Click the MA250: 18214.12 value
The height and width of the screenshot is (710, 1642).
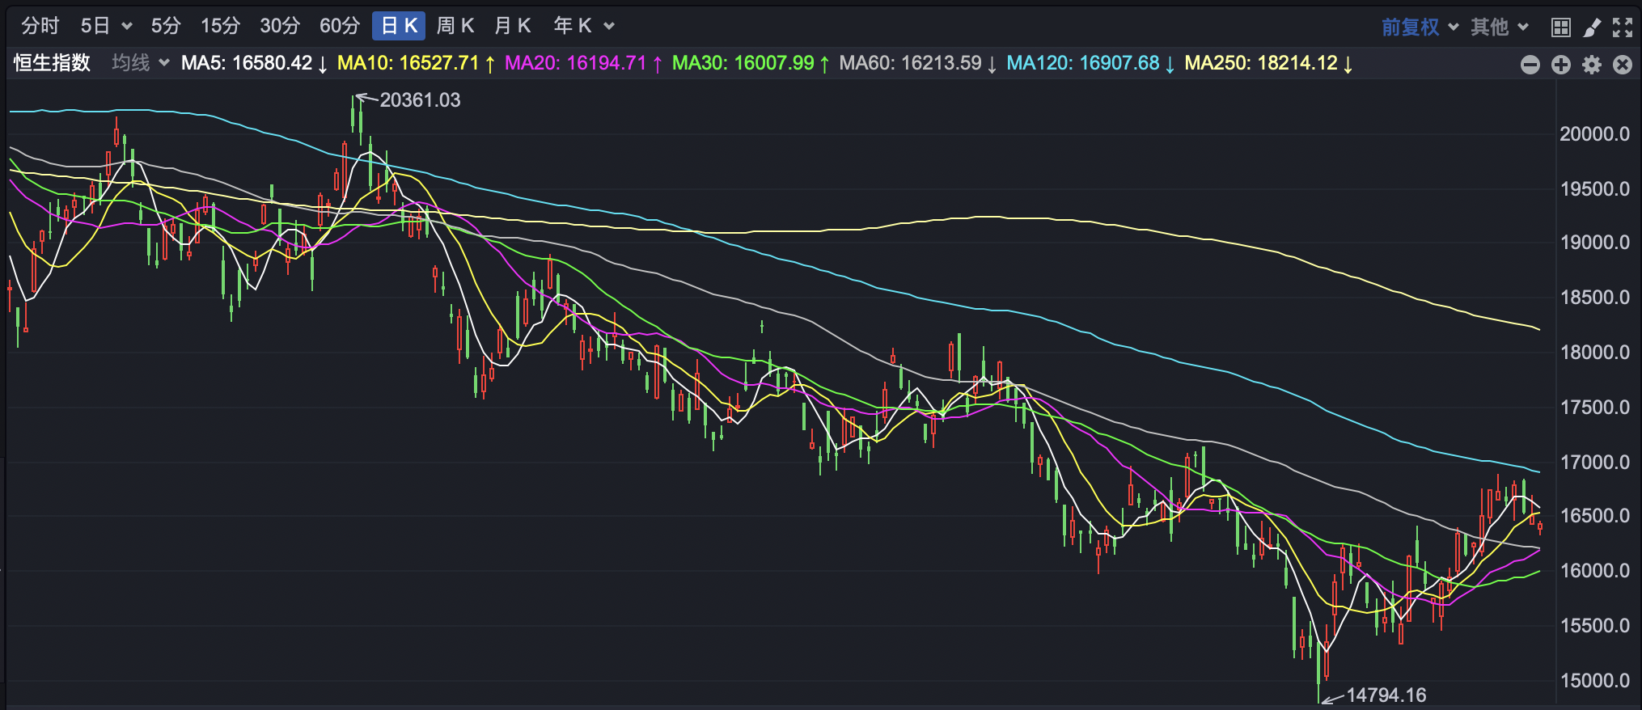(1268, 63)
